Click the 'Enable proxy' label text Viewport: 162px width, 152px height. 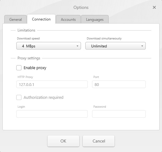(35, 68)
